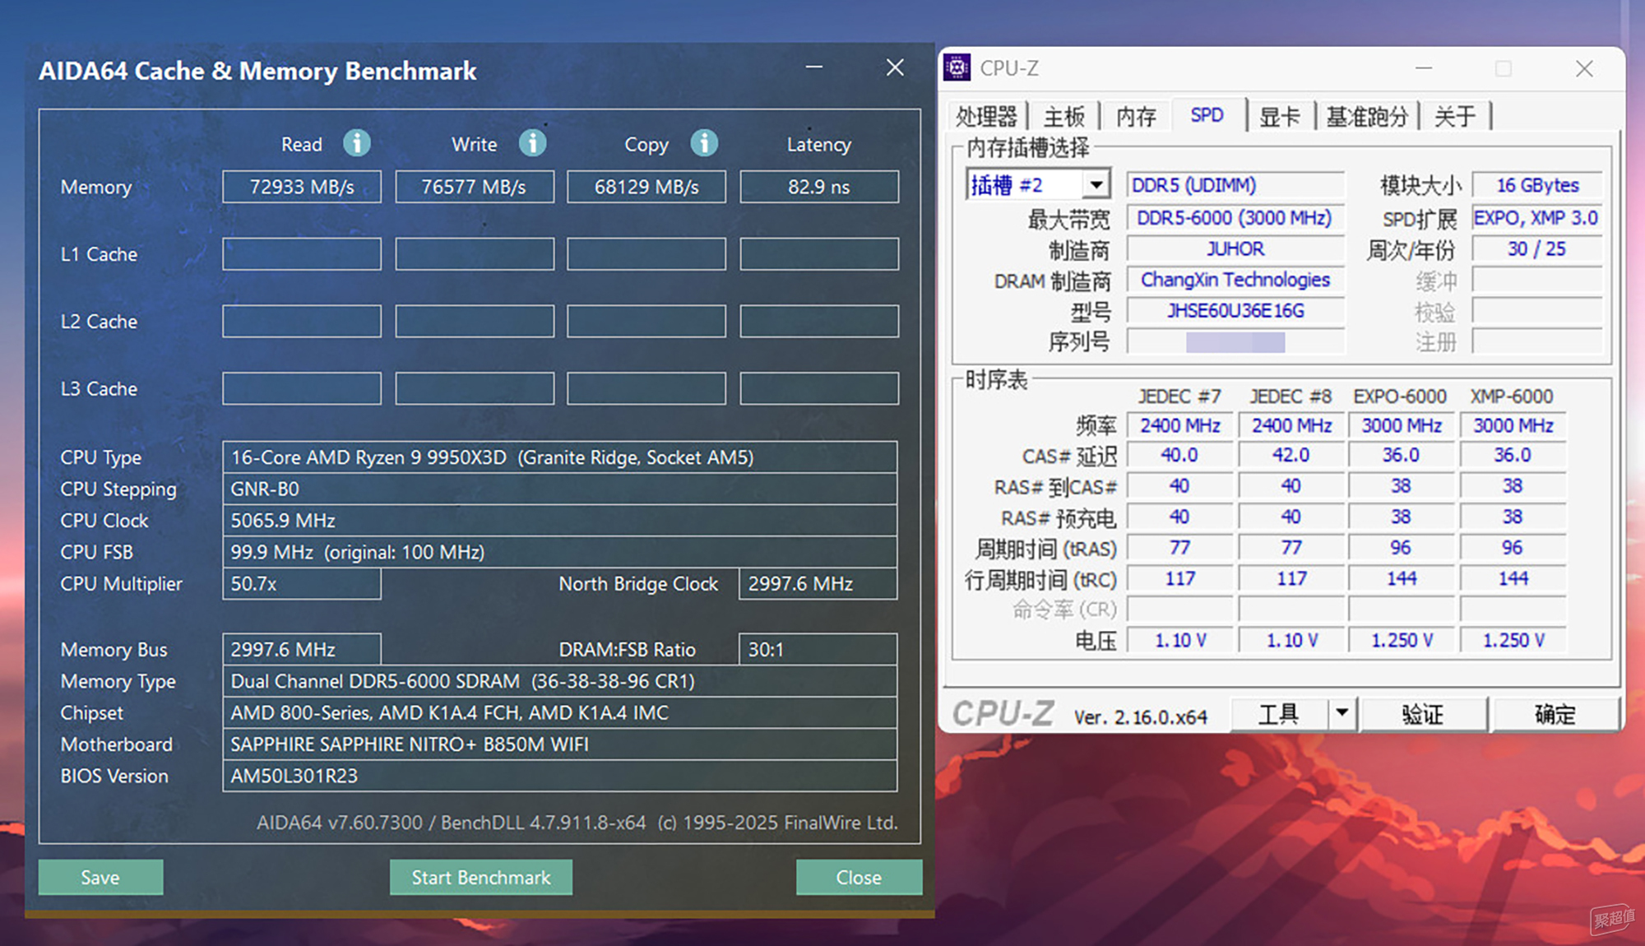Open the 关于 tab
This screenshot has width=1645, height=946.
point(1454,116)
